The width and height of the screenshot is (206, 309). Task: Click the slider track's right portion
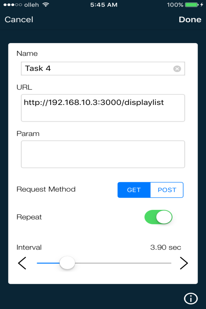(135, 263)
